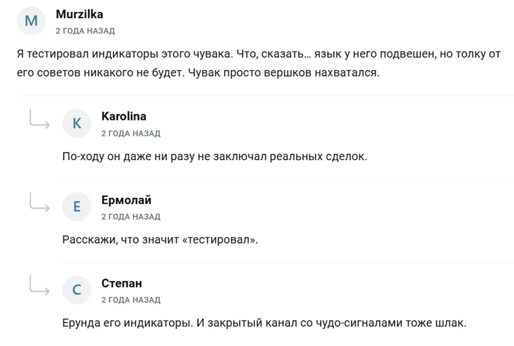Screen dimensions: 514x346
Task: Open the Murzilka username link
Action: 79,14
